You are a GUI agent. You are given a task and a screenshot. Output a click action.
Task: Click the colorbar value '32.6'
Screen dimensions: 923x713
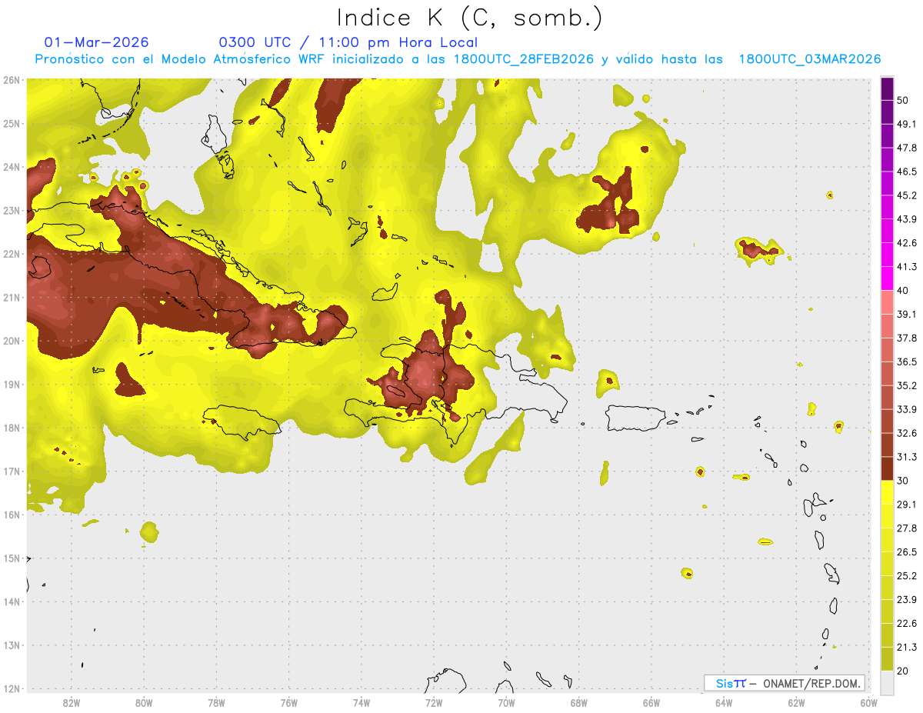point(906,433)
